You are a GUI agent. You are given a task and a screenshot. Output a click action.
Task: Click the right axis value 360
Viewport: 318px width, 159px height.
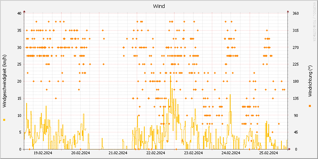point(296,14)
